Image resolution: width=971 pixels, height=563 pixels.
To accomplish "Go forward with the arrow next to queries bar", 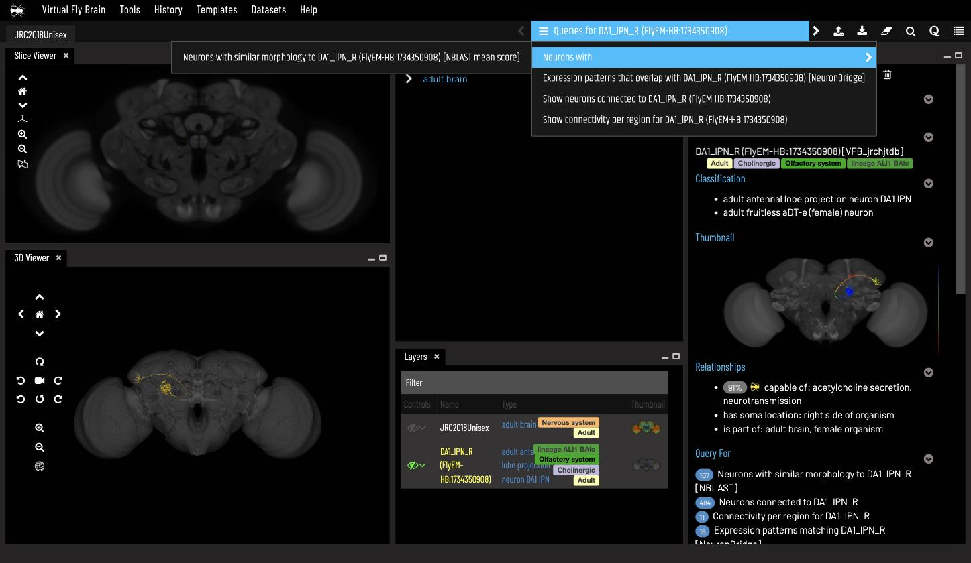I will click(x=816, y=31).
